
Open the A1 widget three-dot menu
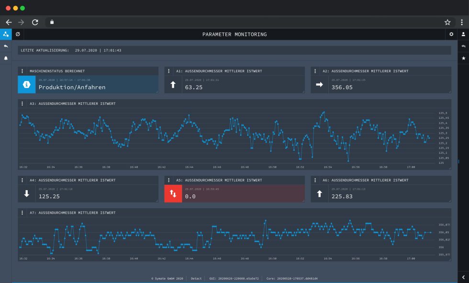coord(169,71)
